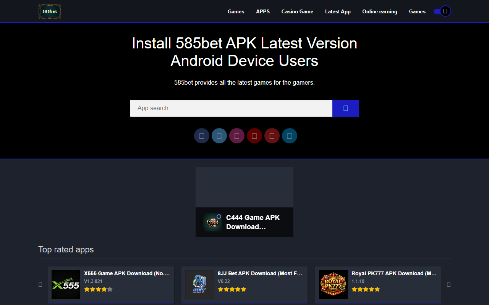Click the magenta social circle icon

237,136
